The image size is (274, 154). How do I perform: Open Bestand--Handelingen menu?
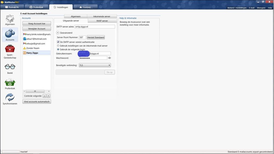(237, 8)
